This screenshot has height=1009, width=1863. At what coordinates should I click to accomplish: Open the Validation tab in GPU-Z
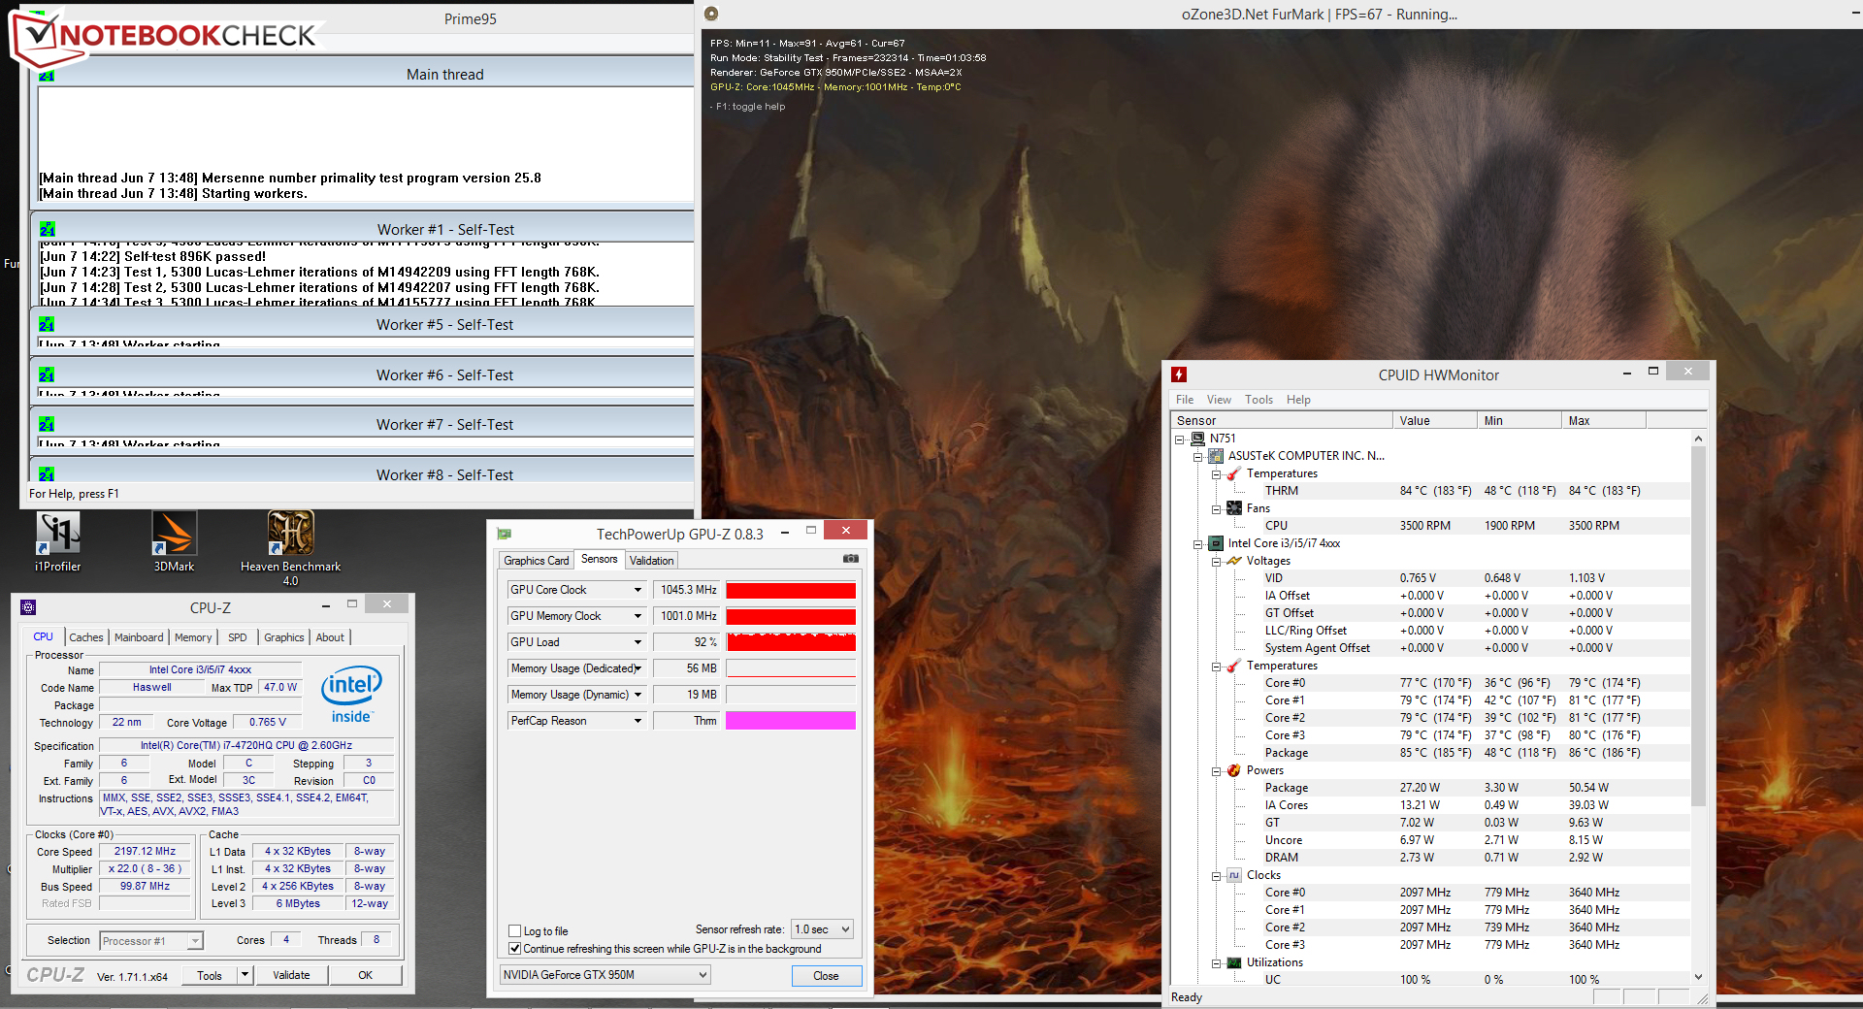pos(651,561)
